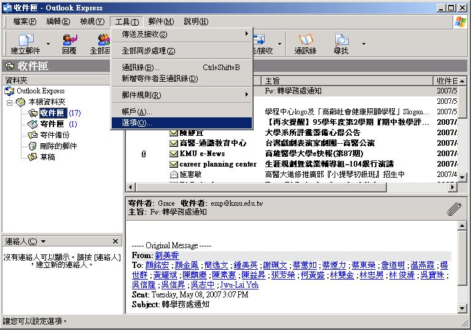Image resolution: width=471 pixels, height=330 pixels.
Task: Open the dropdown arrow next to 傳送/接收
Action: pos(279,44)
